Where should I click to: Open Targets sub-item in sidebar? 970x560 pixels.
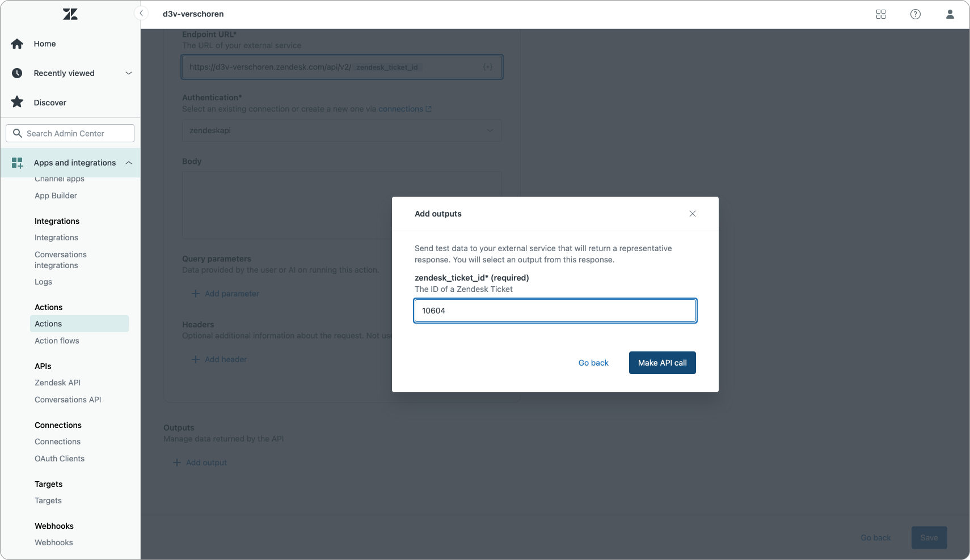pos(48,500)
